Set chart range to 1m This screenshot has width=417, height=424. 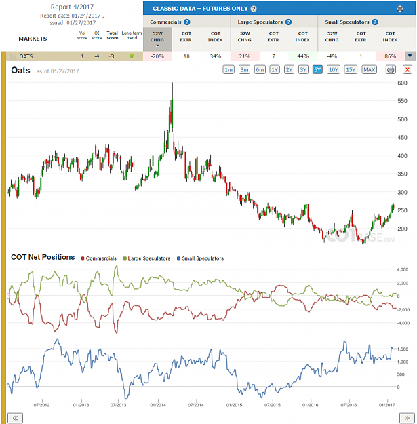pyautogui.click(x=229, y=69)
